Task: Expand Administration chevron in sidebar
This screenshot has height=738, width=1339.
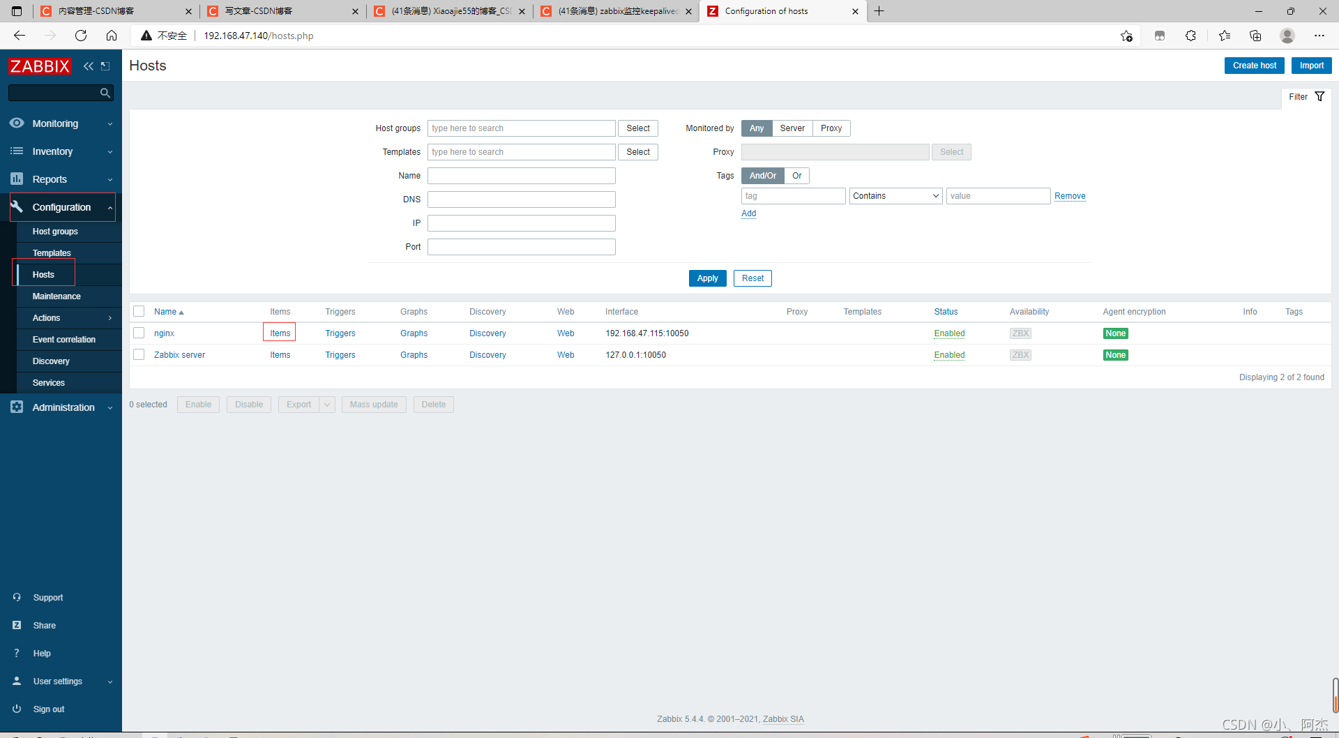Action: tap(110, 408)
